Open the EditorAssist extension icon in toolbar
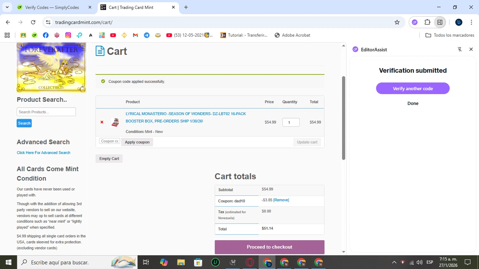This screenshot has width=479, height=269. tap(414, 22)
